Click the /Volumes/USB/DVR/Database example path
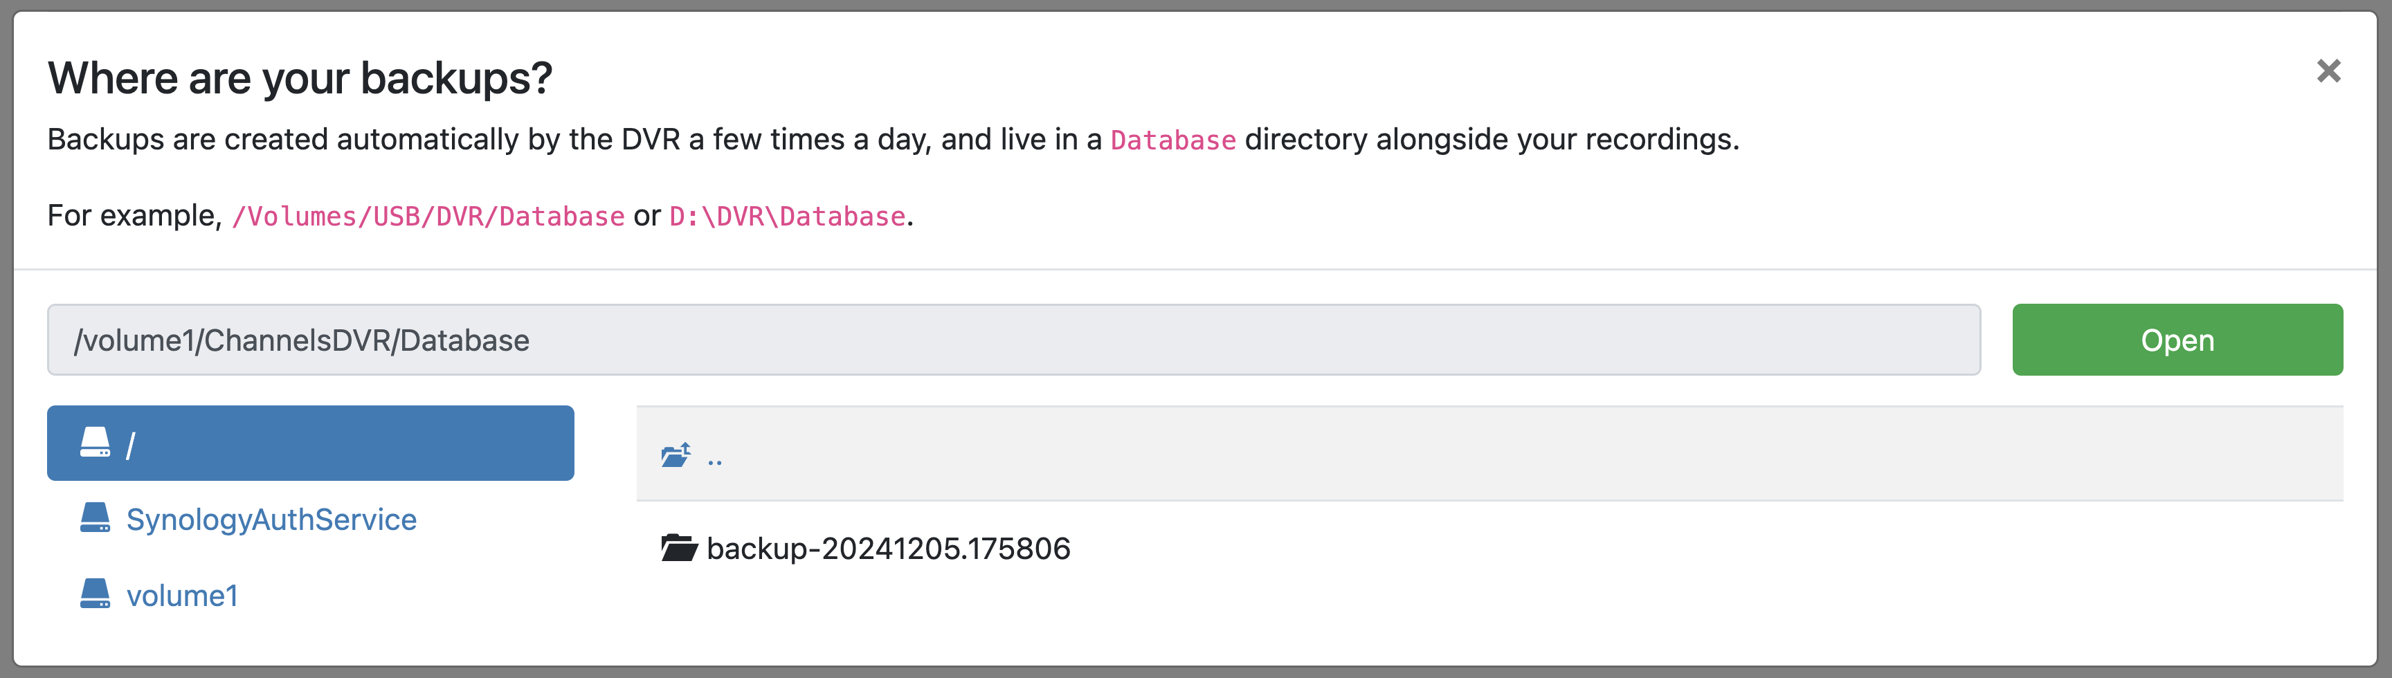Image resolution: width=2392 pixels, height=678 pixels. click(428, 217)
